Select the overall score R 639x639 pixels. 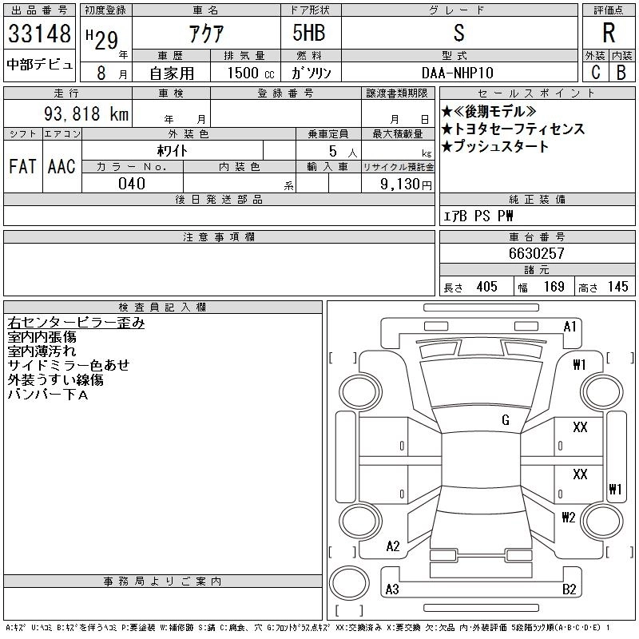pos(609,33)
